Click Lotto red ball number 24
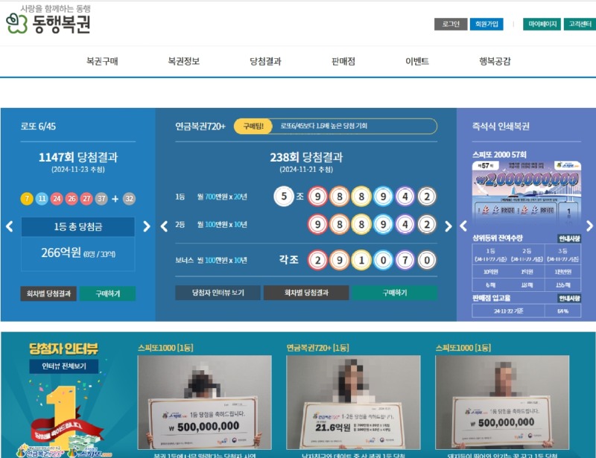Viewport: 596px width, 458px height. pos(57,198)
